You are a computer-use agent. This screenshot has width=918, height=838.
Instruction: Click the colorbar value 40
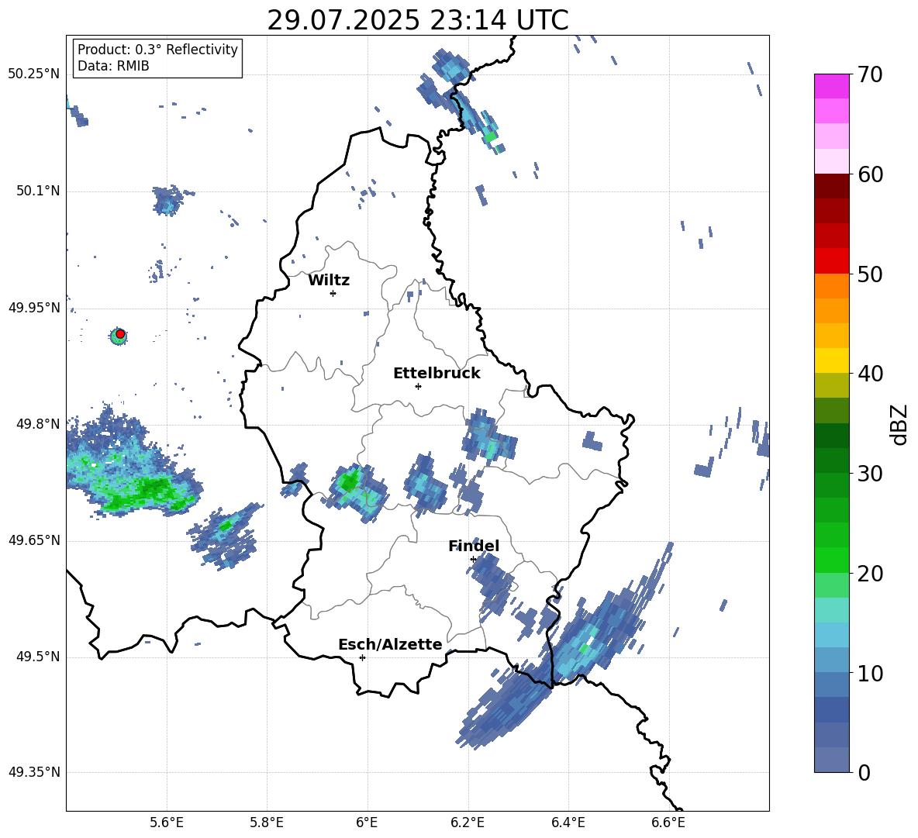[x=870, y=374]
